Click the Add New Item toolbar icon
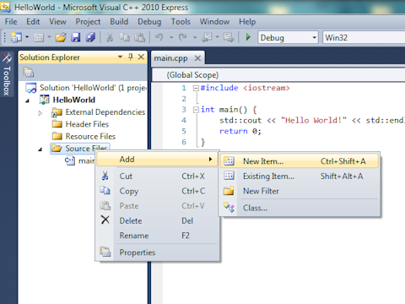405x304 pixels. tap(39, 37)
